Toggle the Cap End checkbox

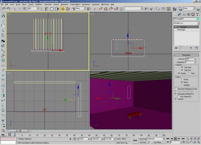pos(182,70)
